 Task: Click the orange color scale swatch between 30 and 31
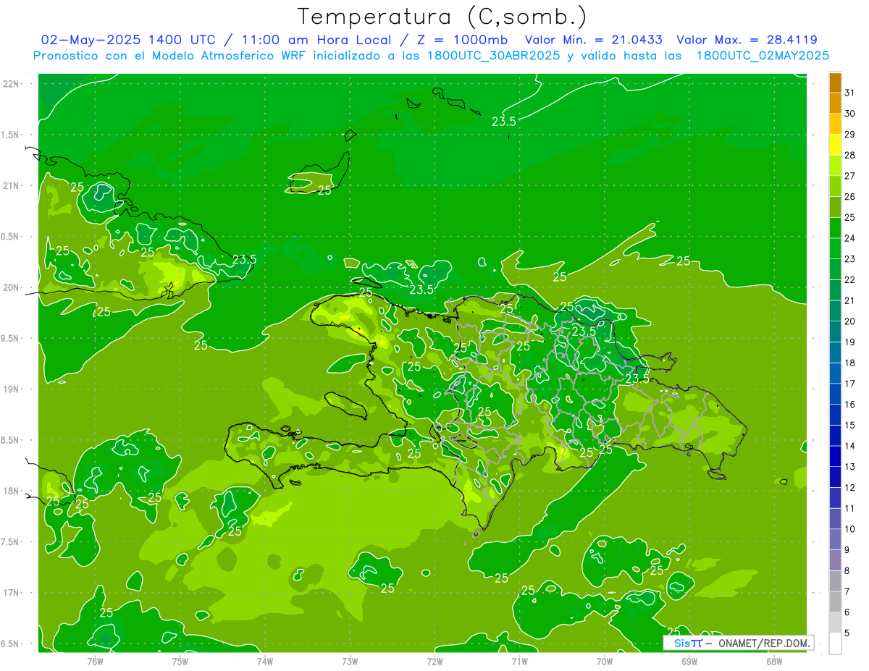(x=835, y=104)
